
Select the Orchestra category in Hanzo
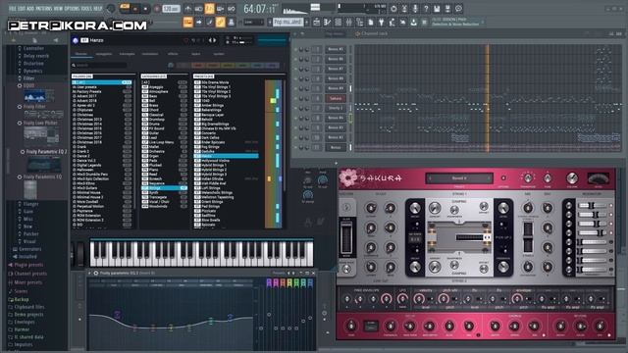(x=164, y=151)
